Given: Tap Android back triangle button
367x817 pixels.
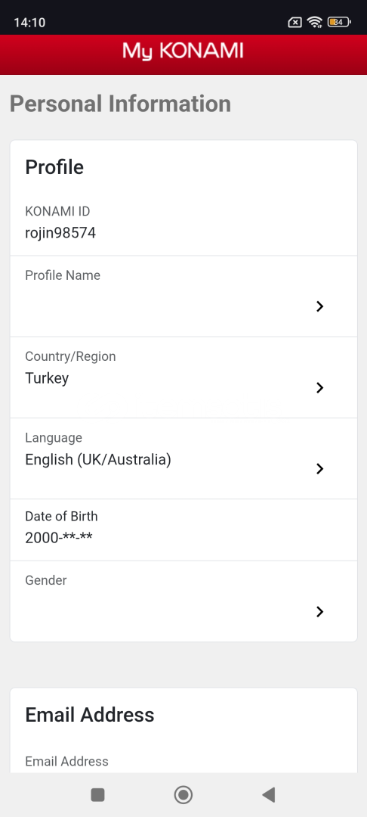Looking at the screenshot, I should pyautogui.click(x=268, y=794).
